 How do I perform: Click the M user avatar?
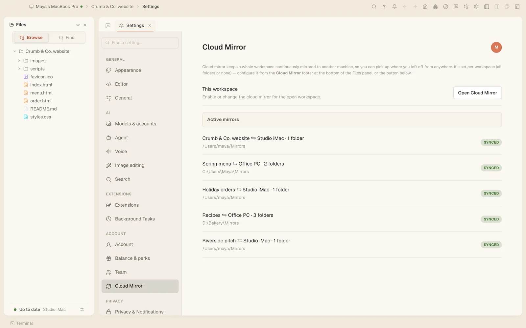[x=496, y=47]
